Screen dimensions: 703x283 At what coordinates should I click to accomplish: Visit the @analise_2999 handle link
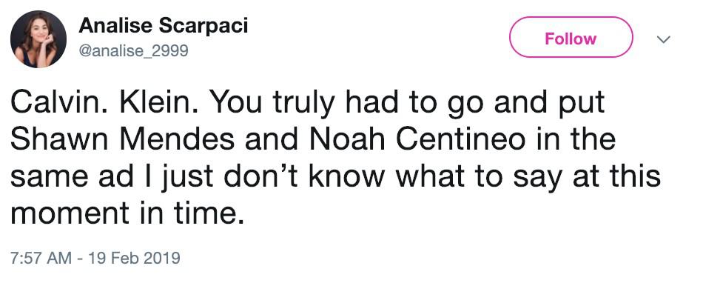tap(134, 51)
